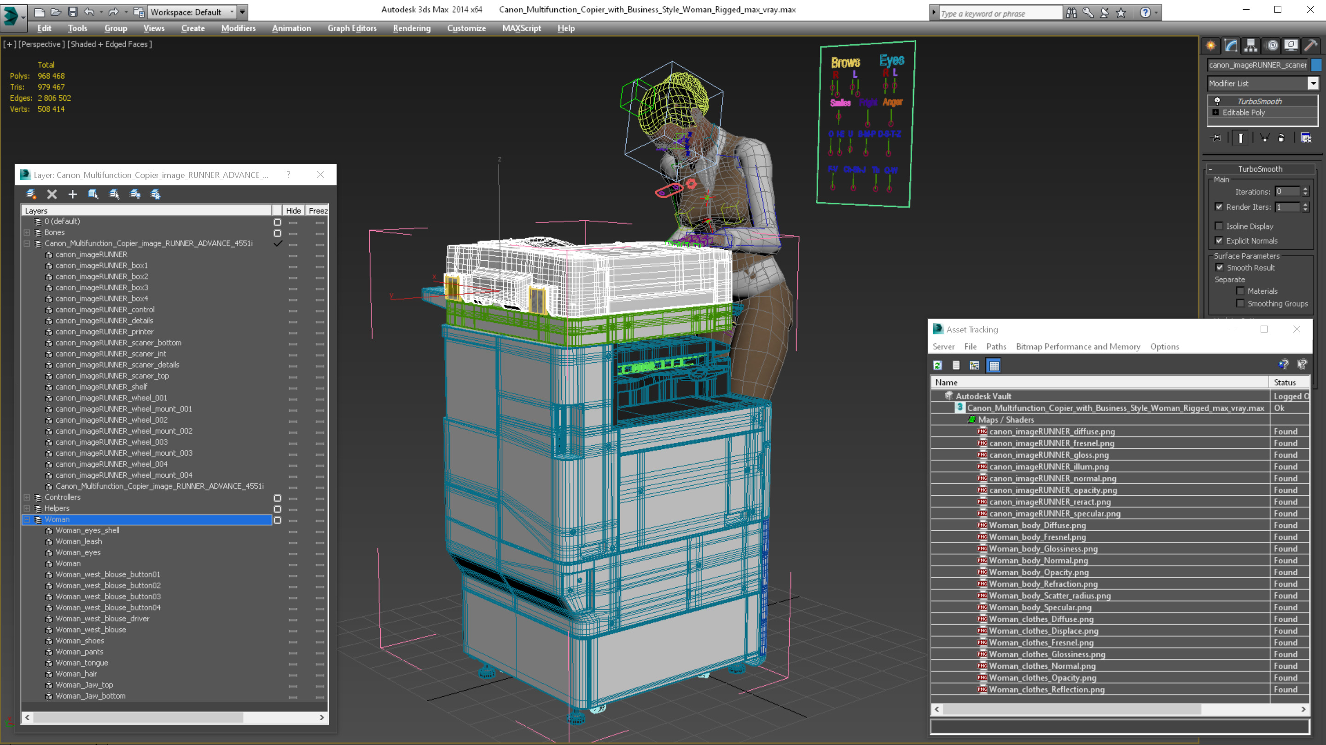
Task: Click Select Highlighted Objects and Layers icon
Action: 93,194
